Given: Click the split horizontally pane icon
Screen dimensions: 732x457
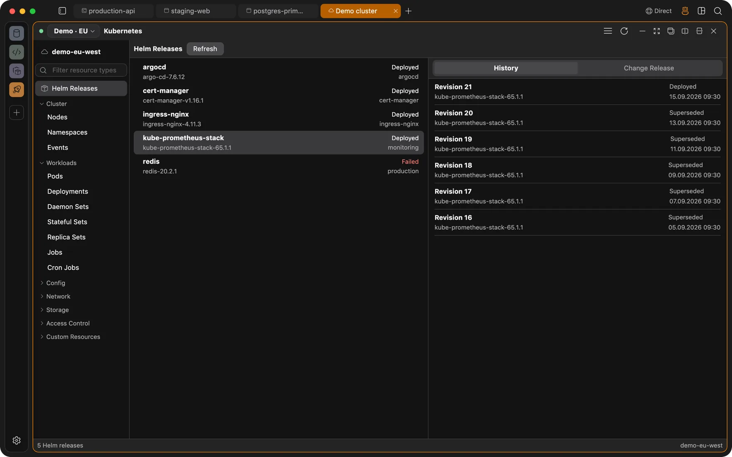Looking at the screenshot, I should [699, 31].
